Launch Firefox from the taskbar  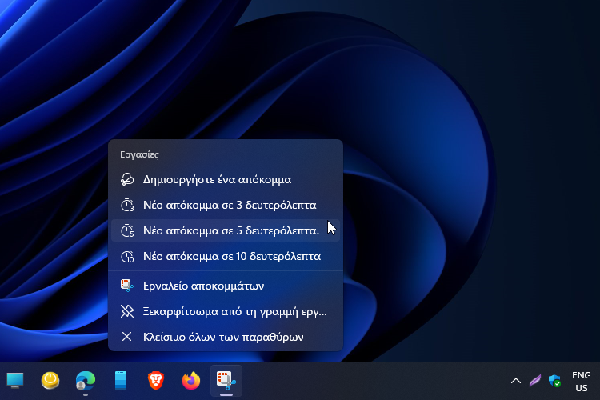(191, 381)
